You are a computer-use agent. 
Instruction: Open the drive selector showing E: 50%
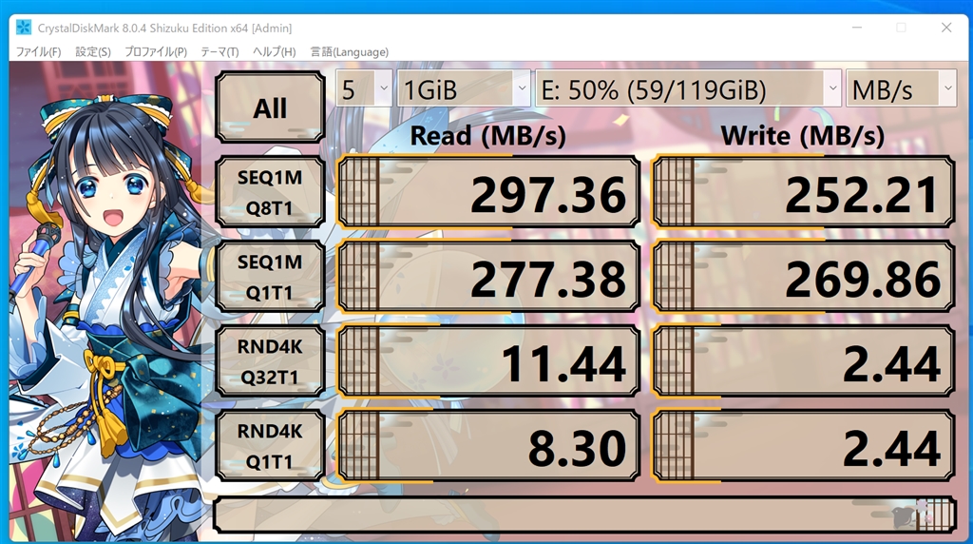(x=688, y=88)
